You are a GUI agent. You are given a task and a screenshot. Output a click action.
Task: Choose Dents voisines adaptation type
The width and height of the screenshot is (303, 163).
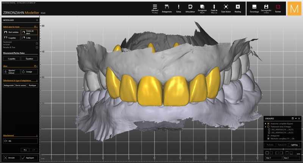click(x=20, y=85)
